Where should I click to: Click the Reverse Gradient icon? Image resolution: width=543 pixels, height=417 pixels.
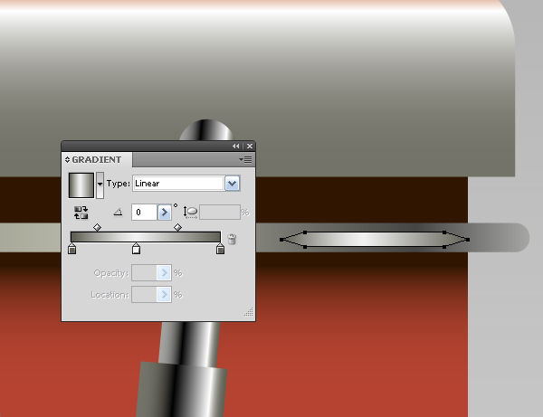[81, 213]
